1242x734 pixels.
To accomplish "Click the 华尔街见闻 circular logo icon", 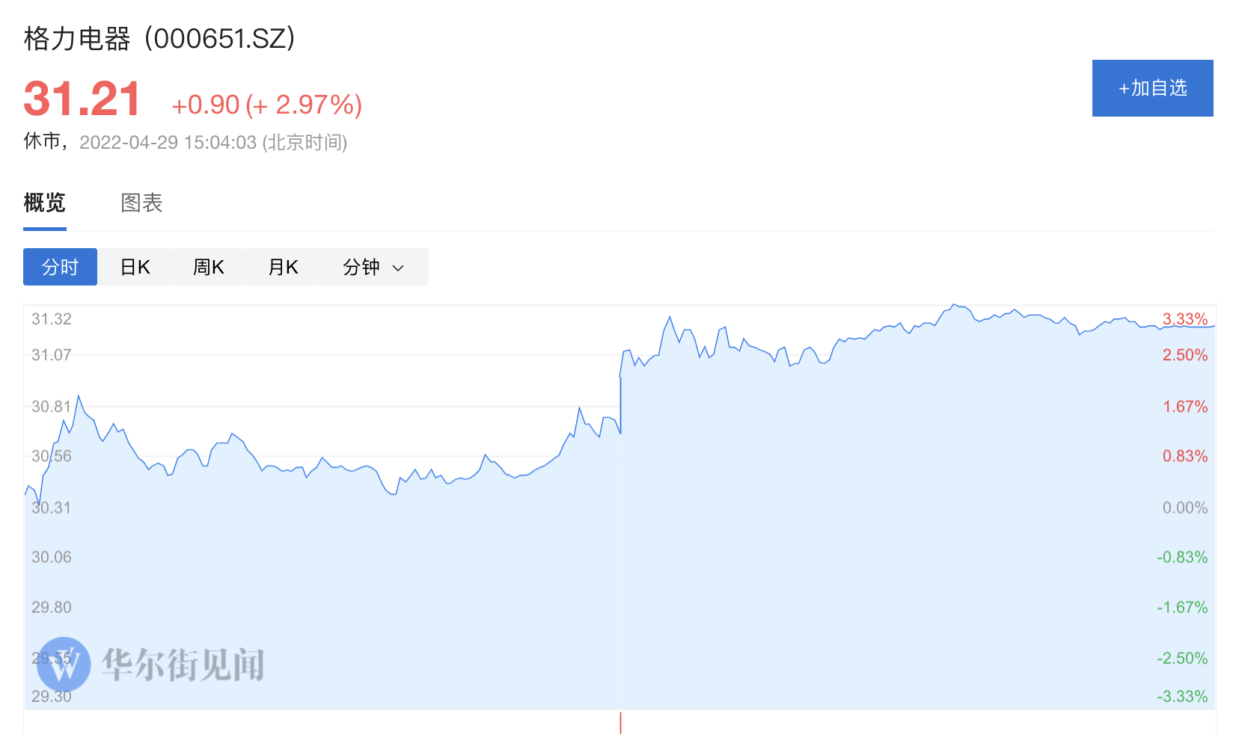I will coord(64,664).
